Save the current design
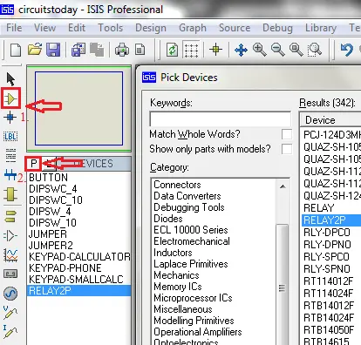The height and width of the screenshot is (345, 361). click(x=53, y=50)
